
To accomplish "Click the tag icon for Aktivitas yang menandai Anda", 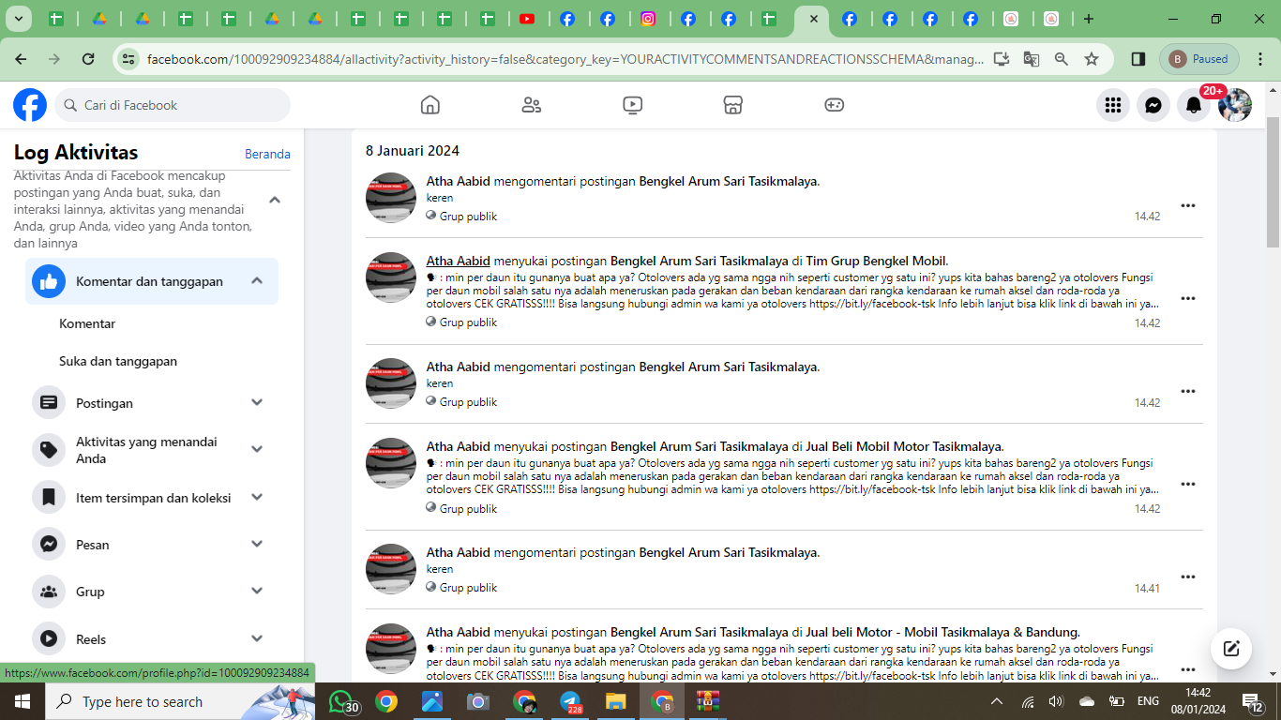I will coord(49,450).
